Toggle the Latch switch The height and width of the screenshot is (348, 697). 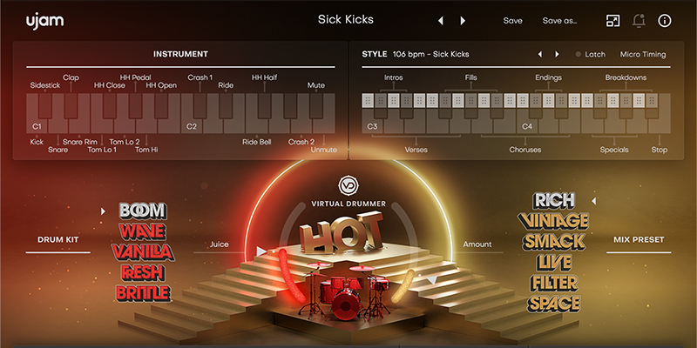tap(591, 55)
